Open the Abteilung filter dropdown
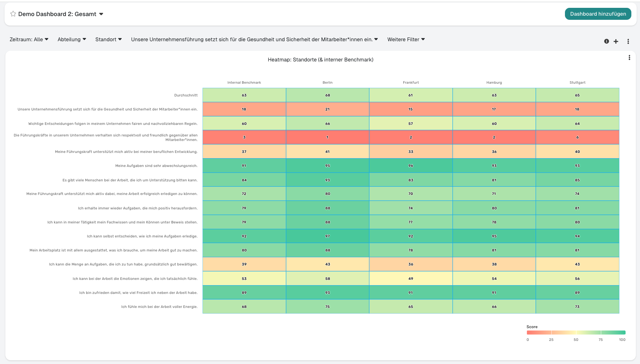Viewport: 640px width, 364px height. click(x=72, y=40)
